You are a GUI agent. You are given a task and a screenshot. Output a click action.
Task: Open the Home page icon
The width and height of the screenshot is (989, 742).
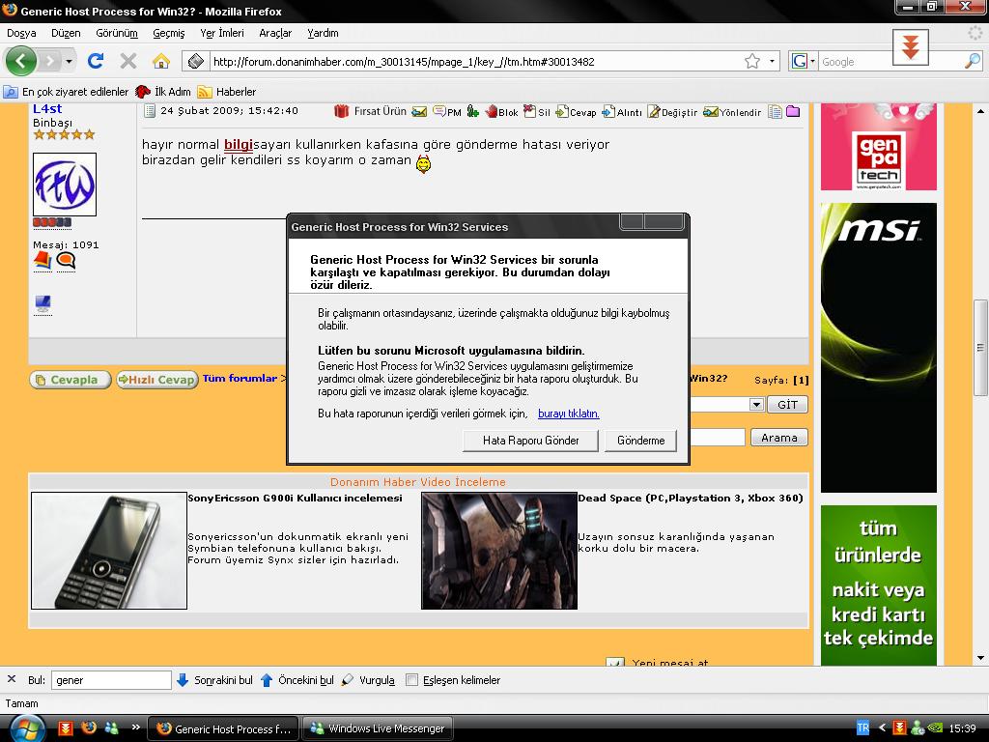pyautogui.click(x=161, y=61)
